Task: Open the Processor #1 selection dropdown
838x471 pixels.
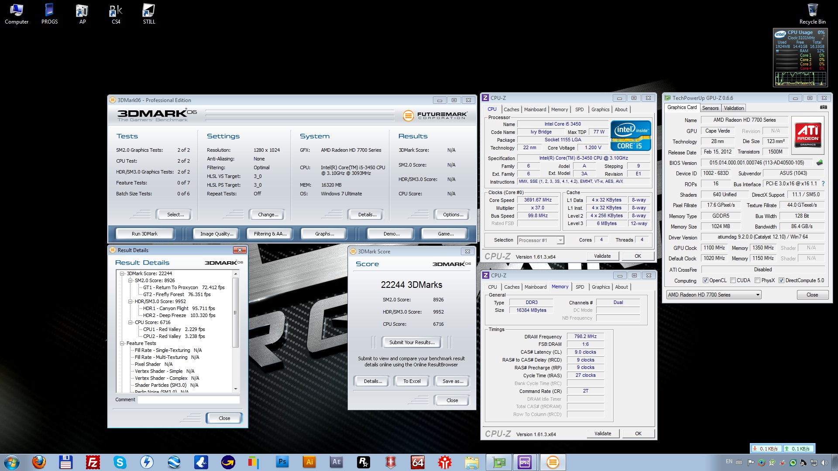Action: [540, 240]
